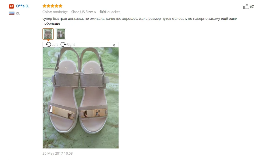The width and height of the screenshot is (263, 161).
Task: Select the second review photo thumbnail
Action: click(x=61, y=34)
